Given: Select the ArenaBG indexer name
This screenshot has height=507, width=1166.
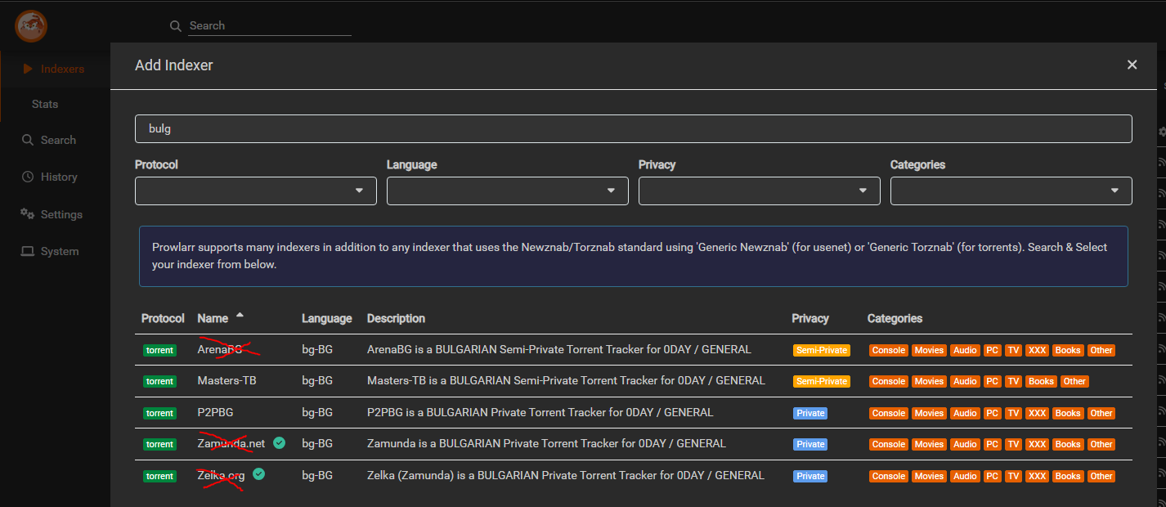Looking at the screenshot, I should click(x=220, y=349).
